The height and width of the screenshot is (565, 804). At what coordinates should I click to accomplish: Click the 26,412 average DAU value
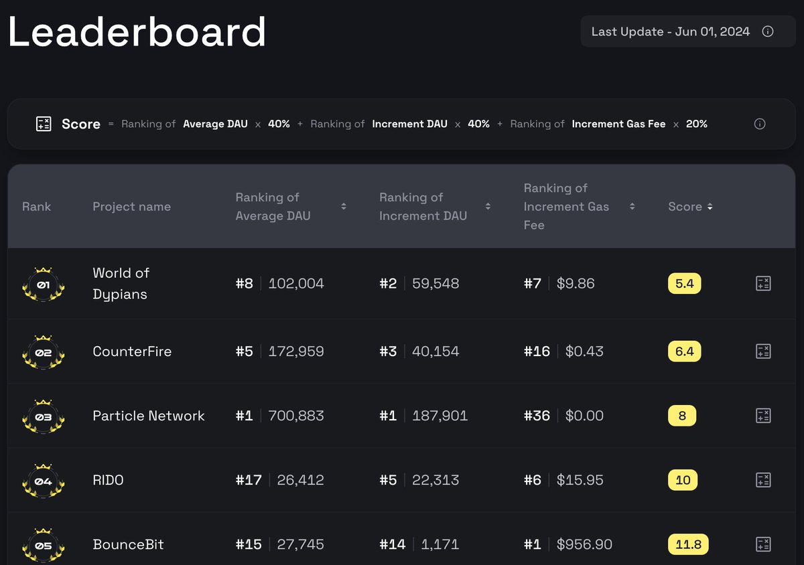[300, 480]
